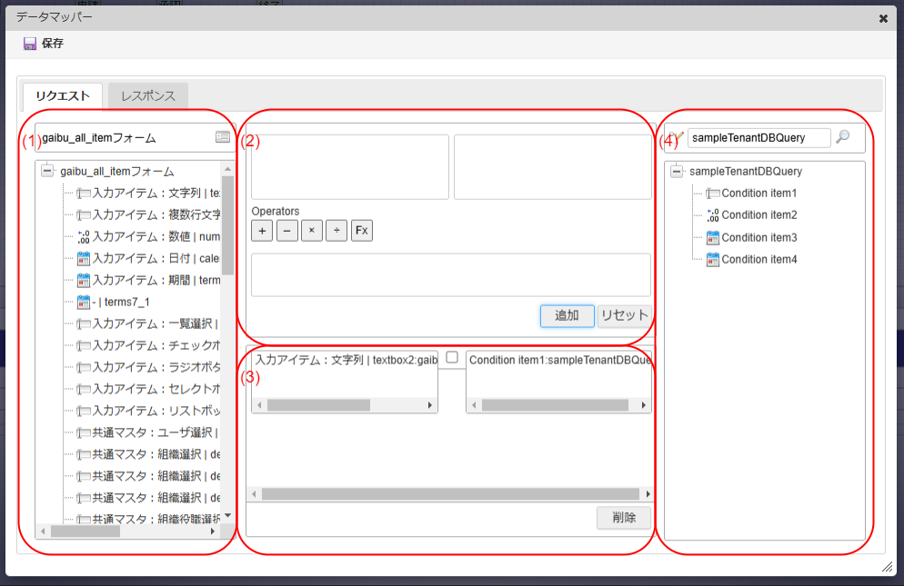Click mapping entry 入力アイテム：文字列 | textbox2
Viewport: 904px width, 586px height.
[x=347, y=360]
